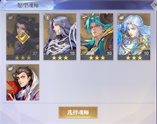Click level 10 badge on gray-haired card
This screenshot has width=157, height=124.
point(72,53)
